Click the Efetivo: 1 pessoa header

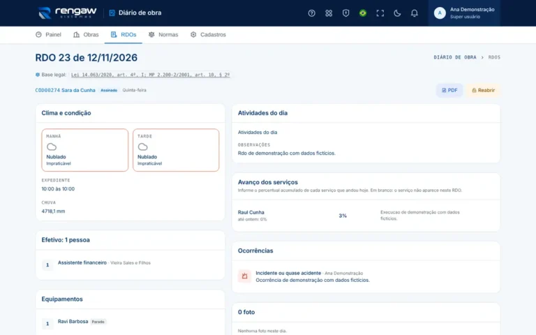(x=66, y=240)
